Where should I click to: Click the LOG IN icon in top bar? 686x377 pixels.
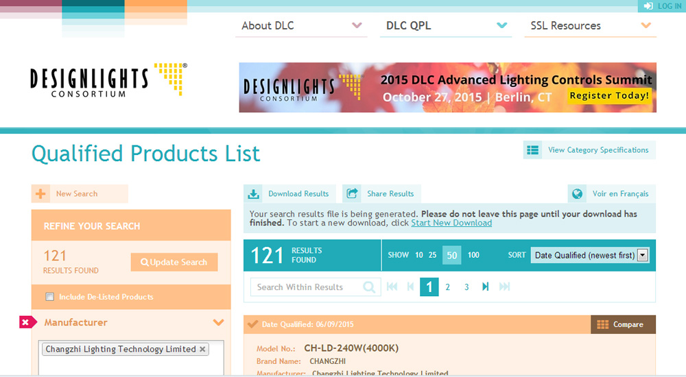pyautogui.click(x=648, y=6)
